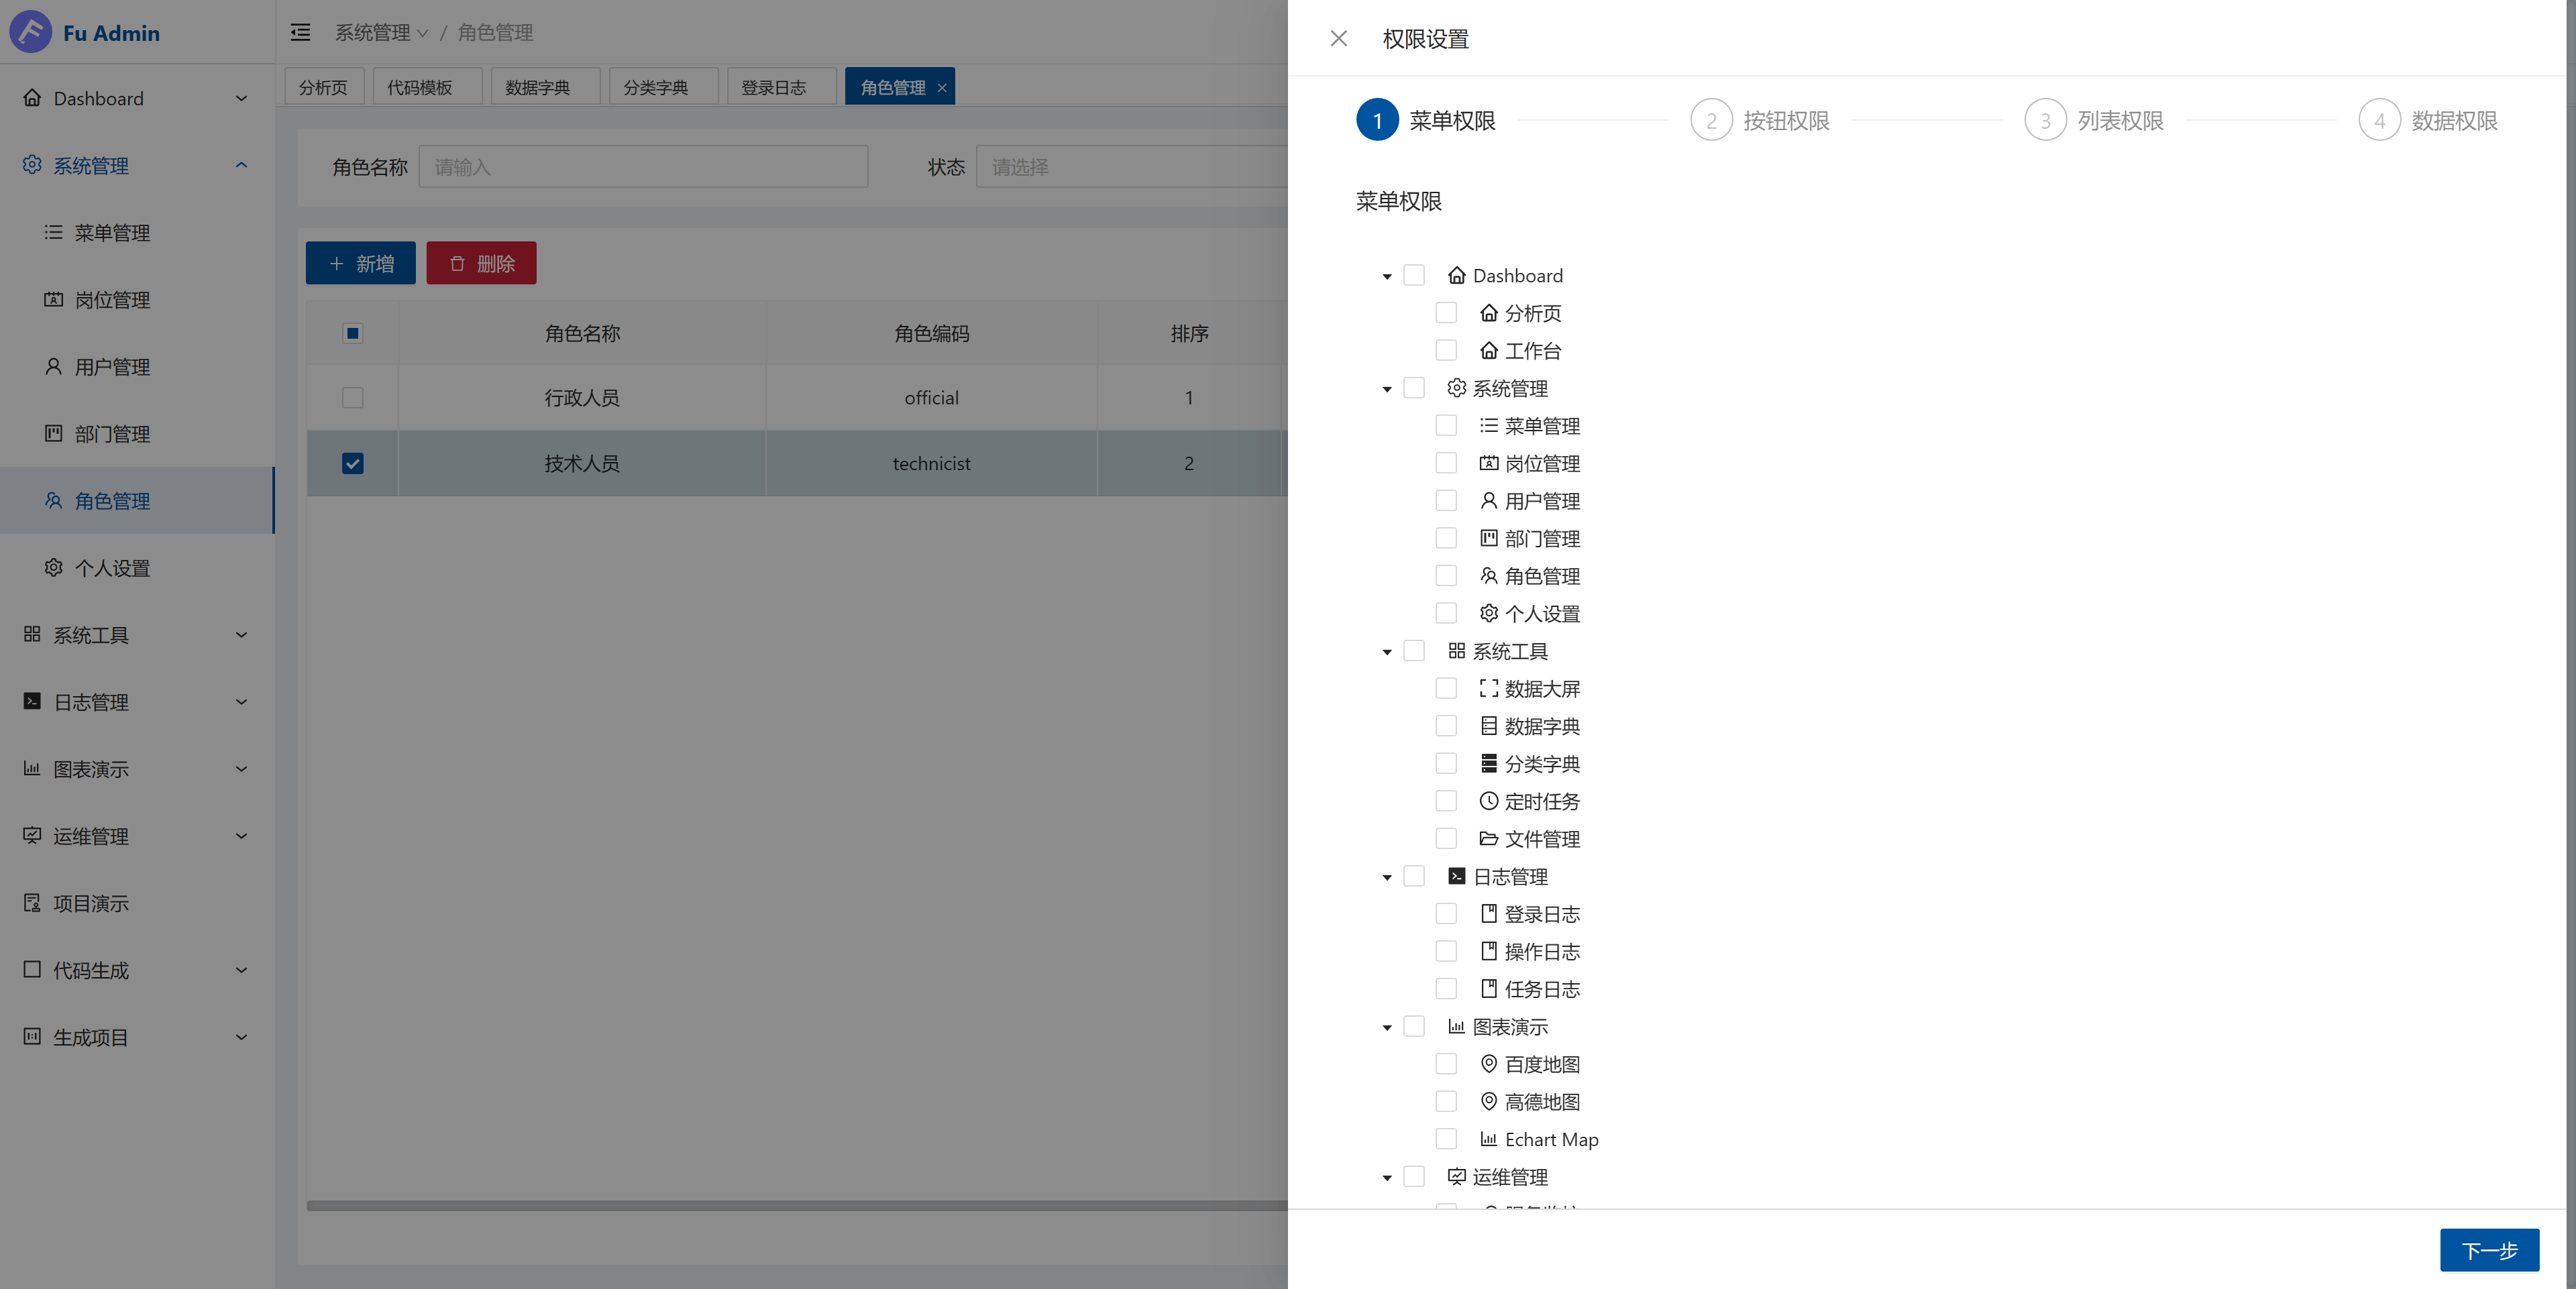Collapse the 系统工具 tree node in drawer

tap(1386, 652)
